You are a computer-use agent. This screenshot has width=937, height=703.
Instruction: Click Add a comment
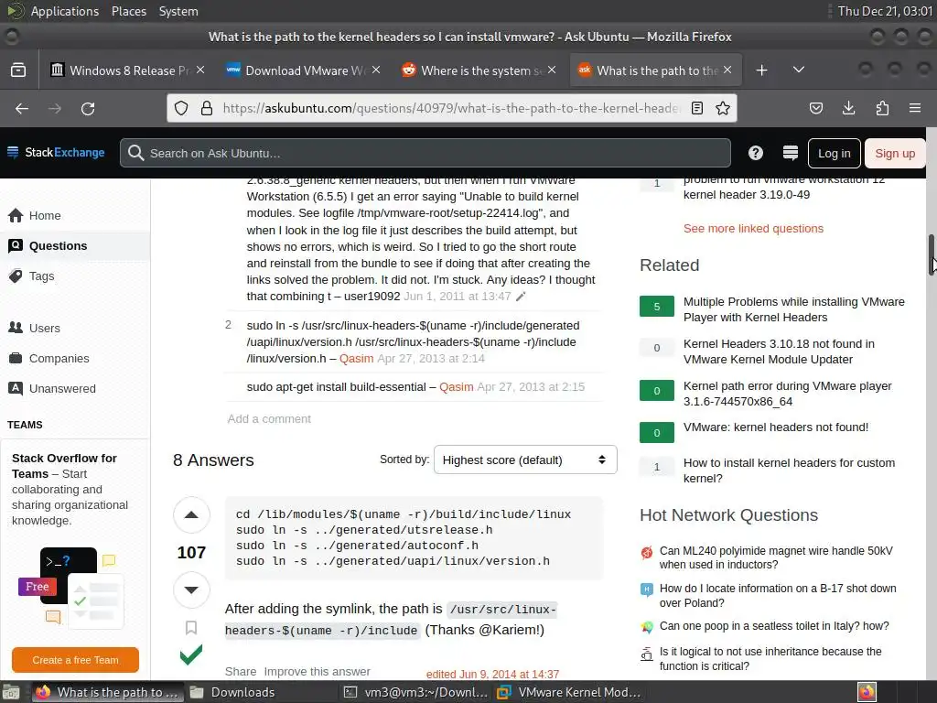coord(269,419)
